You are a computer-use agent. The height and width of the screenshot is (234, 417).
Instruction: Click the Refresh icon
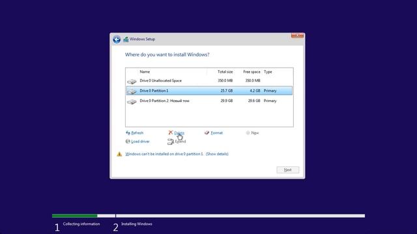coord(128,133)
